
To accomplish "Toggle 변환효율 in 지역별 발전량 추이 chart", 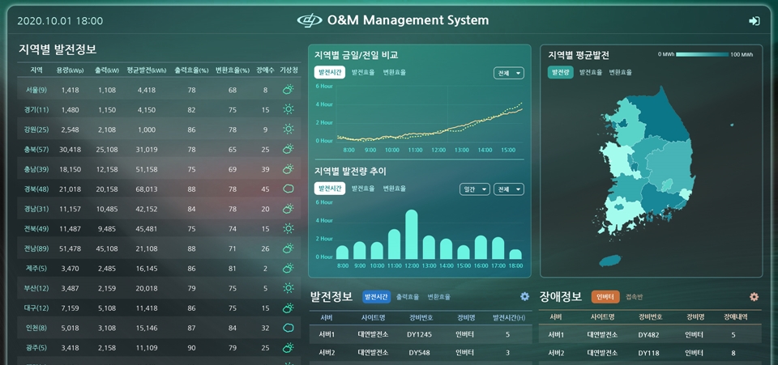I will [395, 189].
